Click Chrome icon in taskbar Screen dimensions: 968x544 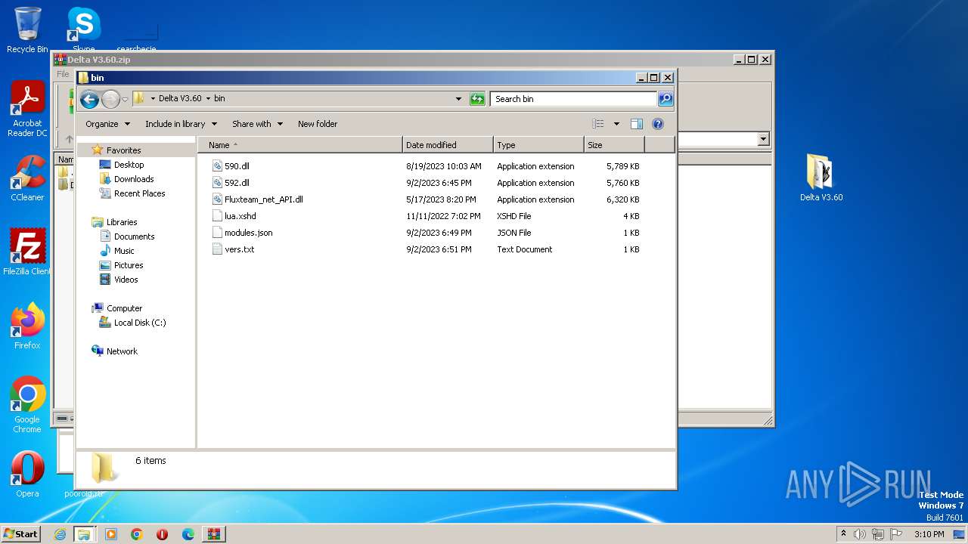click(137, 534)
